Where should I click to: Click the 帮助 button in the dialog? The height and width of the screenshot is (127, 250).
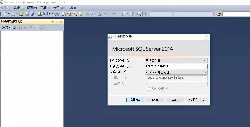point(175,100)
